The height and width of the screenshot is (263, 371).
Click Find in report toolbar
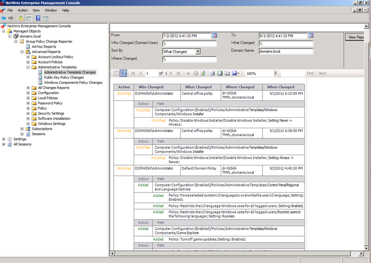click(310, 73)
